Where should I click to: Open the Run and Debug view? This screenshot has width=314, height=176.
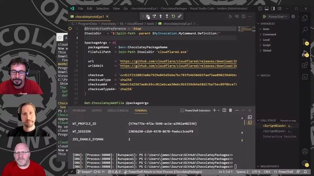(x=305, y=53)
